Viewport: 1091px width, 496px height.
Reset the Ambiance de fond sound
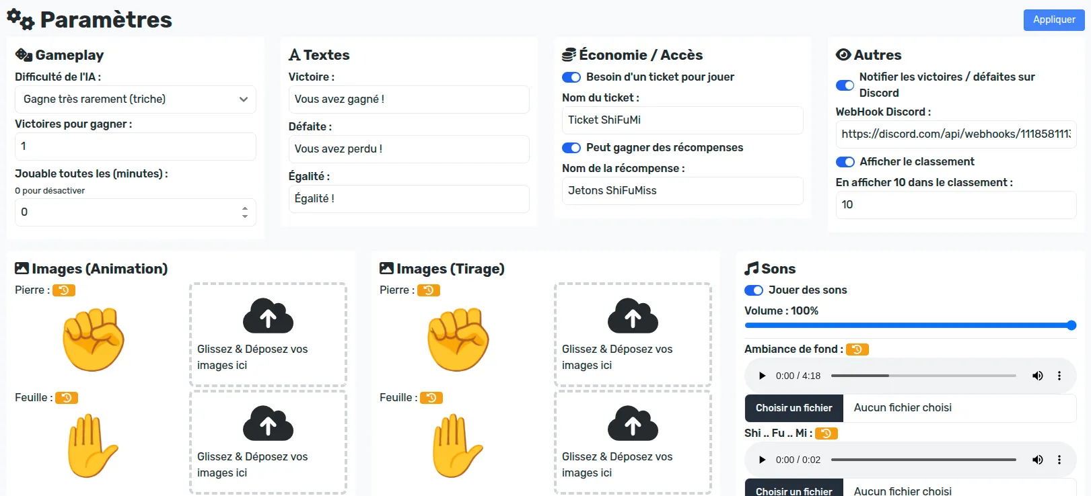pos(857,349)
